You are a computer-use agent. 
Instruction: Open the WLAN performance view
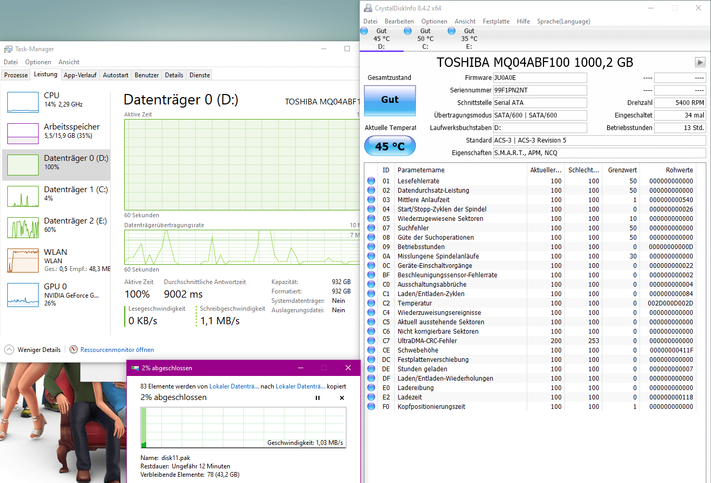tap(56, 260)
